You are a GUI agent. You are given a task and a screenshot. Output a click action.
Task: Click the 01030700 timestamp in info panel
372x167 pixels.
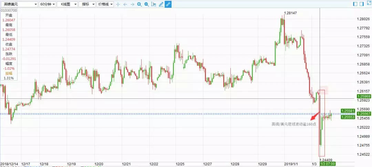click(x=9, y=10)
